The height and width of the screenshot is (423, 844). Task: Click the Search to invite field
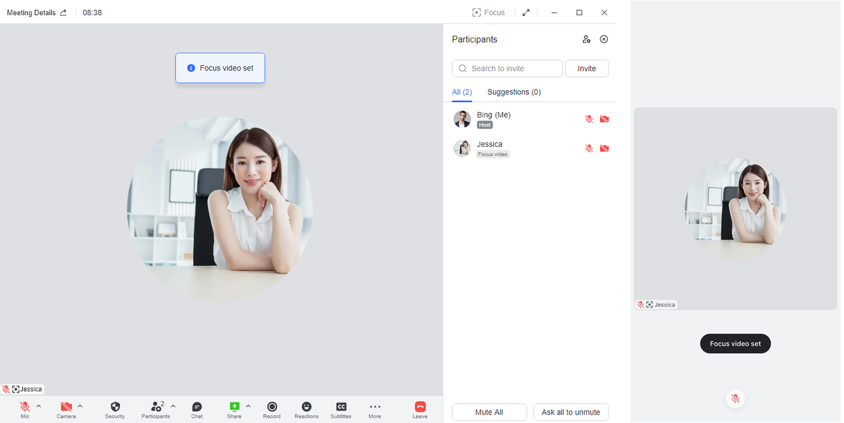[507, 68]
